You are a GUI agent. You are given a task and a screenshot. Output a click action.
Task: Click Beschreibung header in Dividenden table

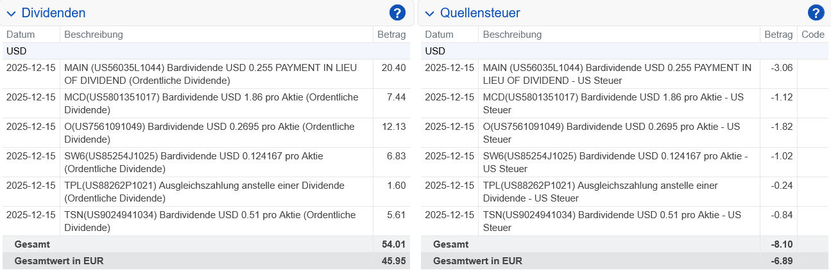click(94, 35)
